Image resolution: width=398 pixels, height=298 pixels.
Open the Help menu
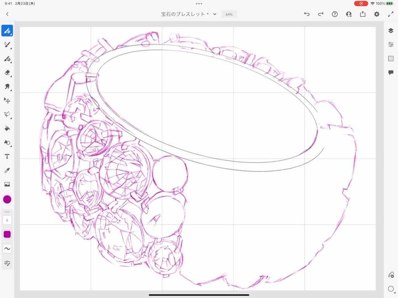point(335,14)
